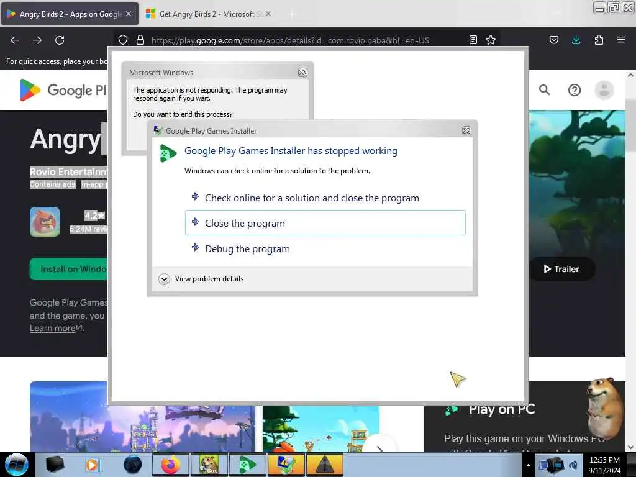The width and height of the screenshot is (636, 477).
Task: Open the Google account avatar
Action: click(x=604, y=89)
